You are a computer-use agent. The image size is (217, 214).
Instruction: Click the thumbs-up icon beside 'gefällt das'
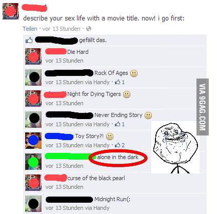29,40
